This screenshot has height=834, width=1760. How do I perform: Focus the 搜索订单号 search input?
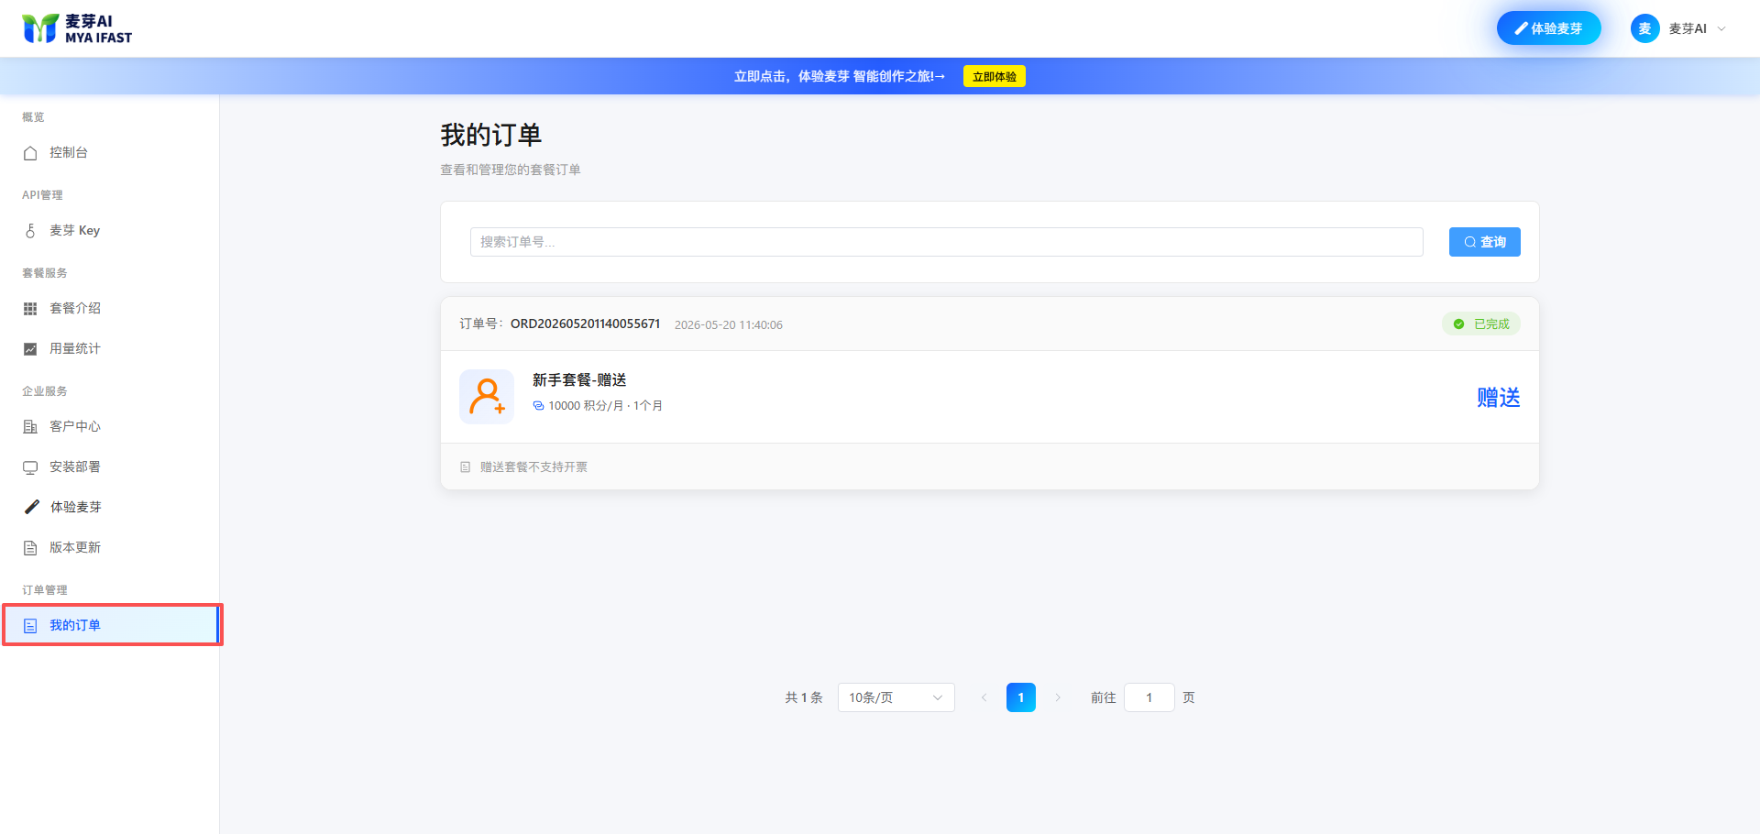coord(946,242)
